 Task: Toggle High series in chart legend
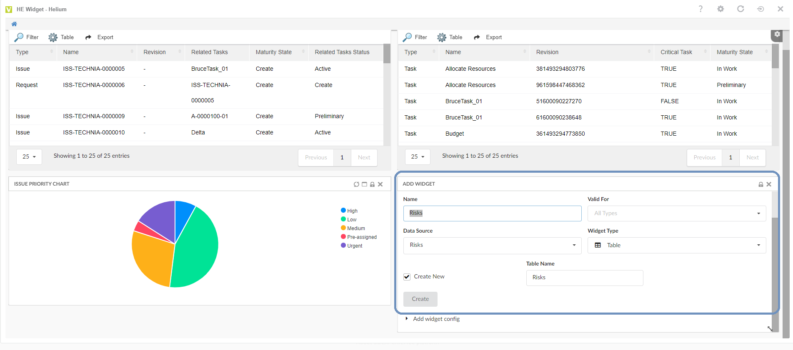[x=349, y=211]
